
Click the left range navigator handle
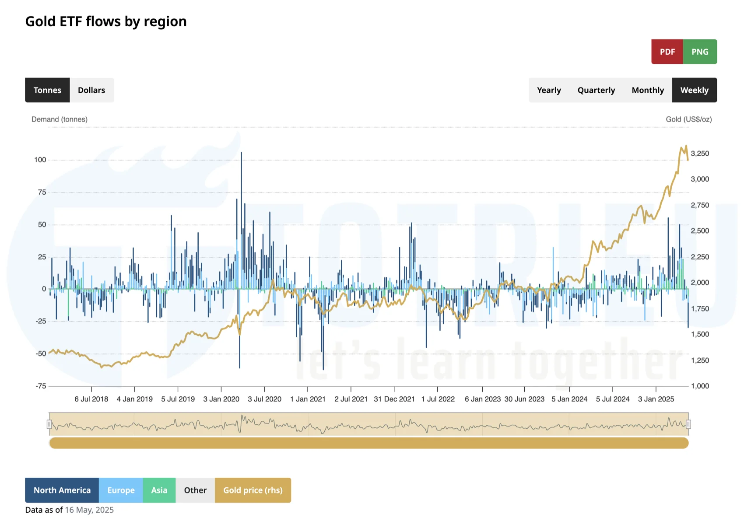(x=49, y=424)
